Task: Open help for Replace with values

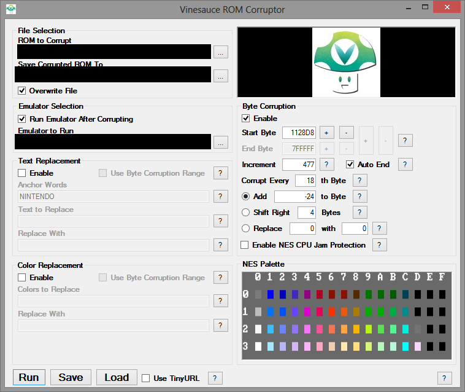Action: pos(380,229)
